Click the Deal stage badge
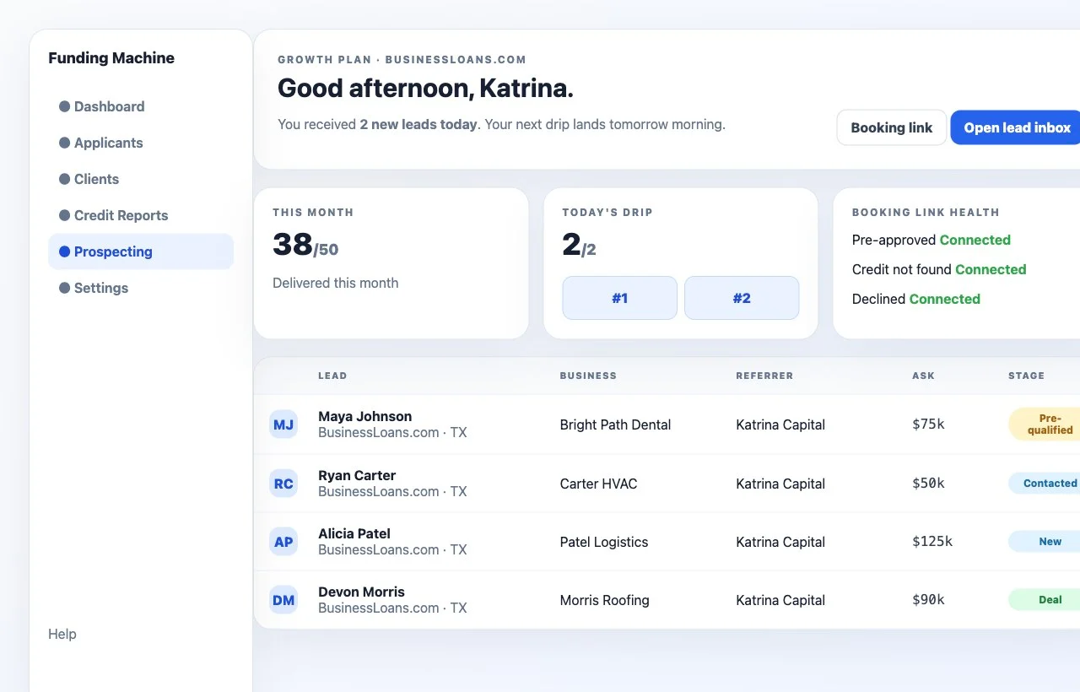The image size is (1080, 692). point(1045,600)
